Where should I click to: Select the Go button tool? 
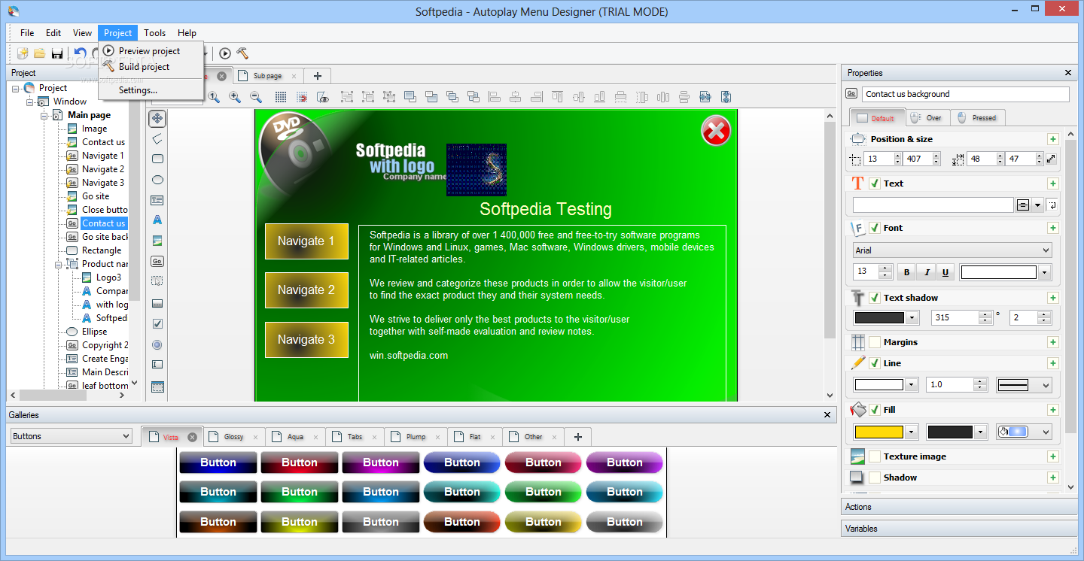[x=157, y=262]
